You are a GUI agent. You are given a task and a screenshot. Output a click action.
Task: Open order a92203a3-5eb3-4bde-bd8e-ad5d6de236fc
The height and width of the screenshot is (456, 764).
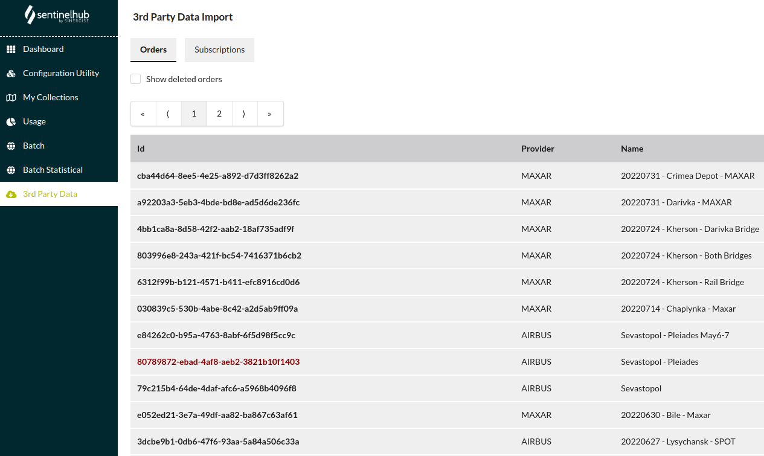pyautogui.click(x=218, y=202)
